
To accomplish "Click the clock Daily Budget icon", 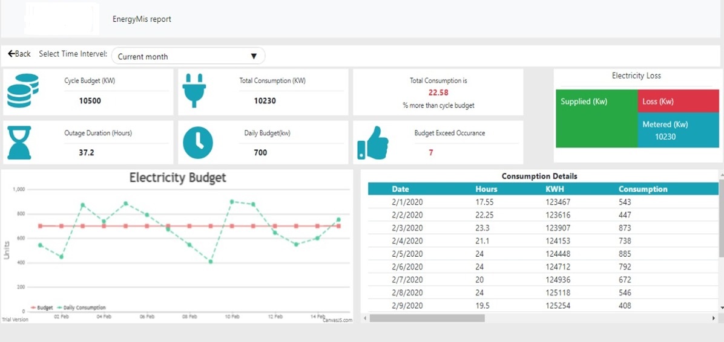I will pyautogui.click(x=198, y=143).
